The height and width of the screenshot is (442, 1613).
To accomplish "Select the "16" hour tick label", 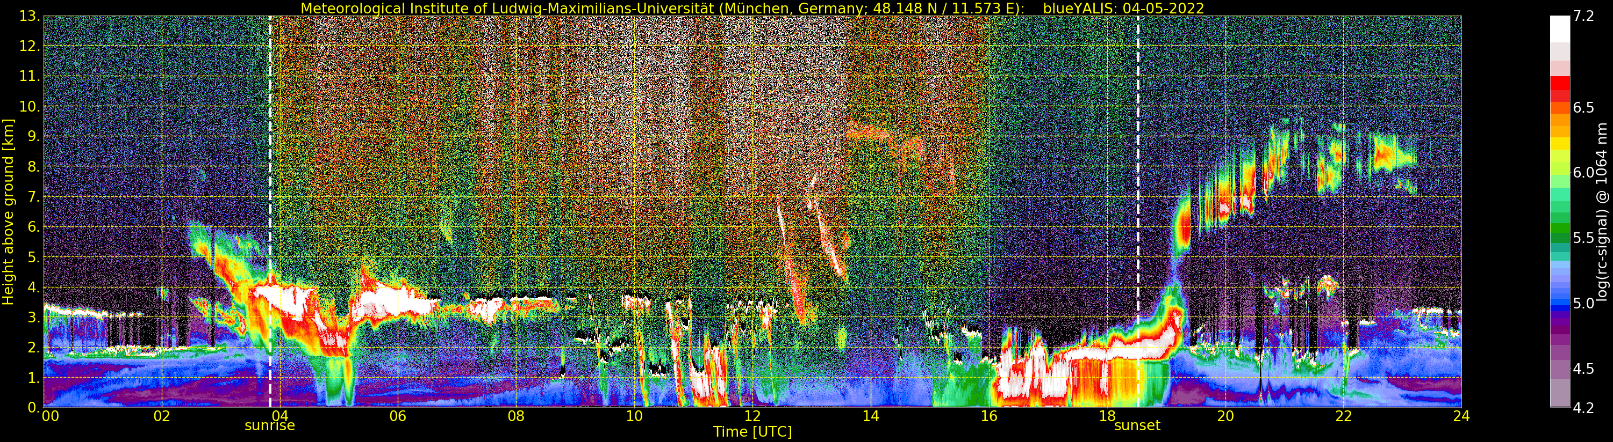I will point(989,416).
